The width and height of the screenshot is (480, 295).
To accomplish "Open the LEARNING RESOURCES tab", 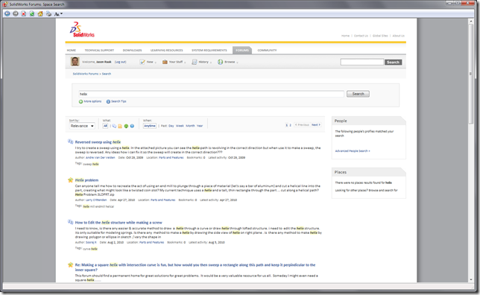I will (166, 50).
